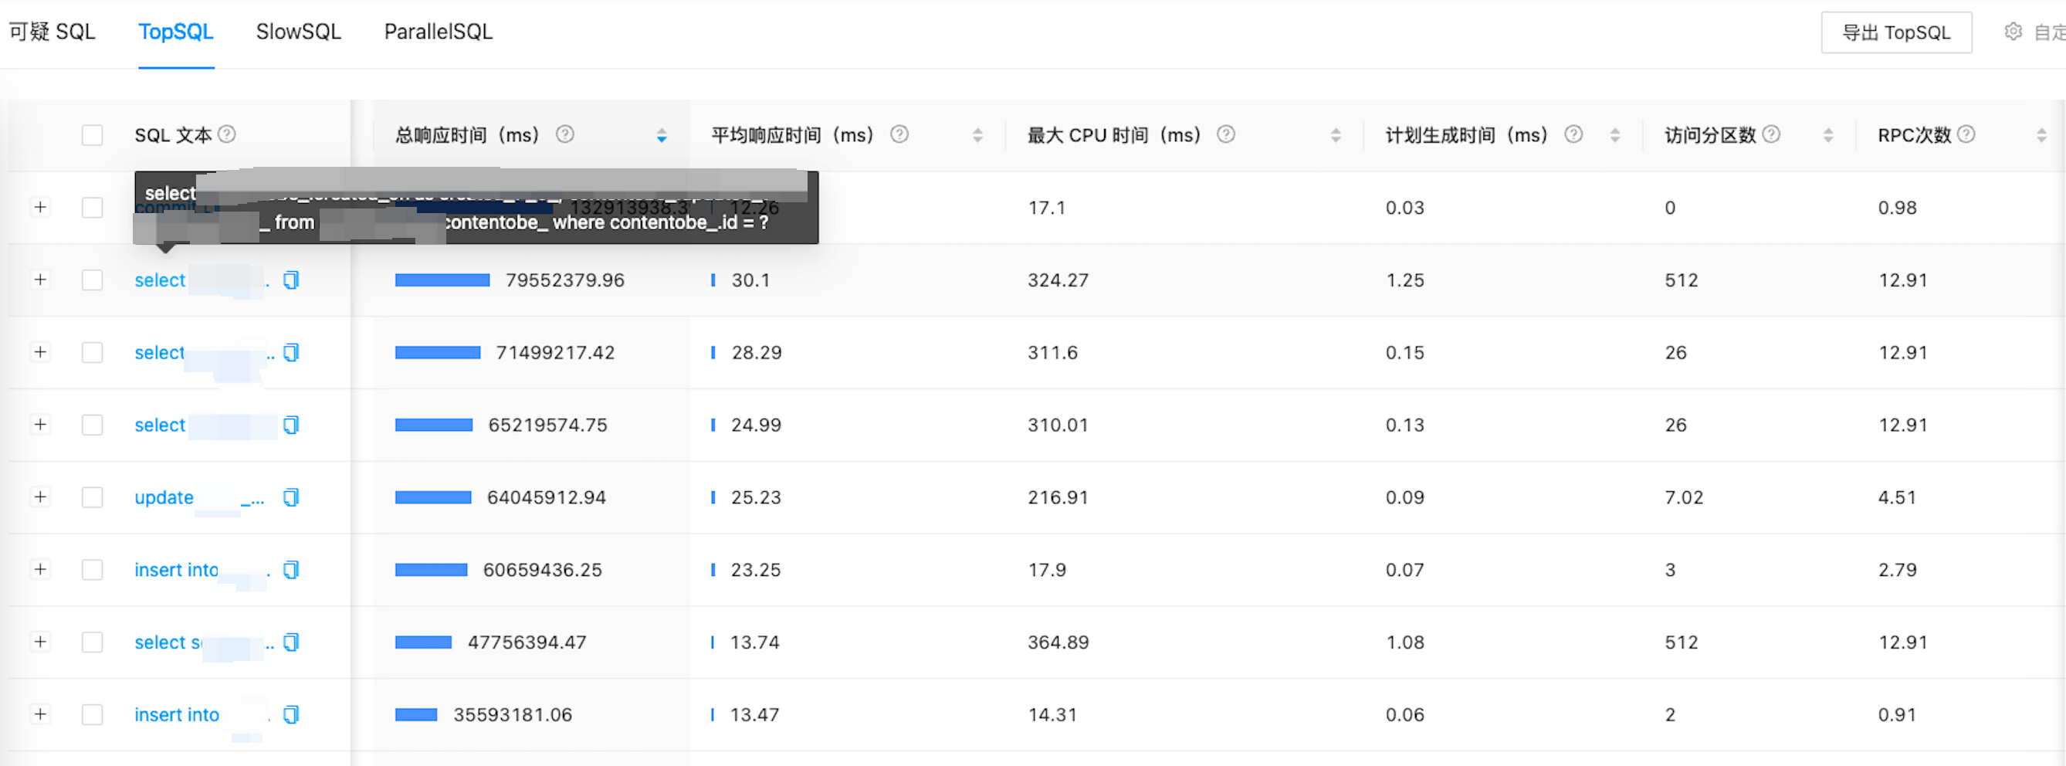Click RPC count 4.51 cell
Image resolution: width=2066 pixels, height=766 pixels.
[1897, 497]
